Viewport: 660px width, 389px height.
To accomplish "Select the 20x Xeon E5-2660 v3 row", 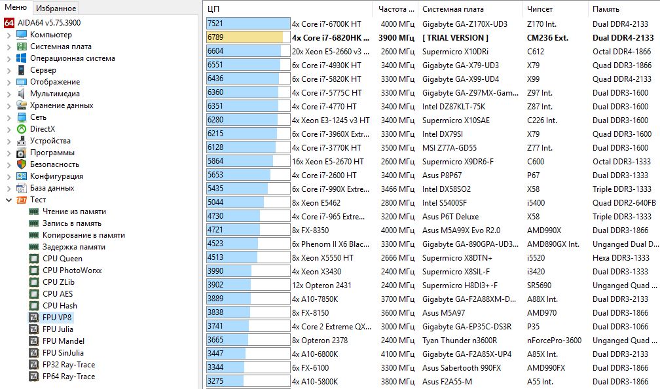I will (x=432, y=51).
